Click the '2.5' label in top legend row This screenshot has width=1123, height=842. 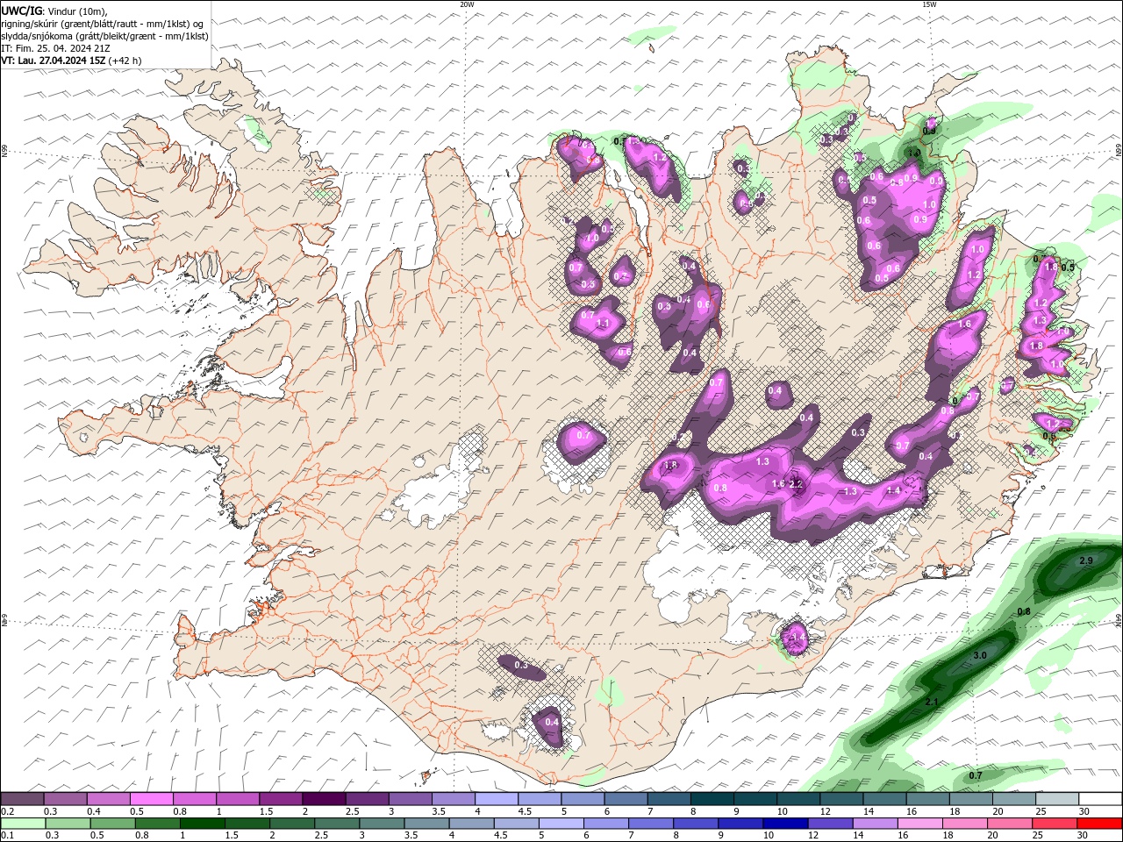[352, 811]
